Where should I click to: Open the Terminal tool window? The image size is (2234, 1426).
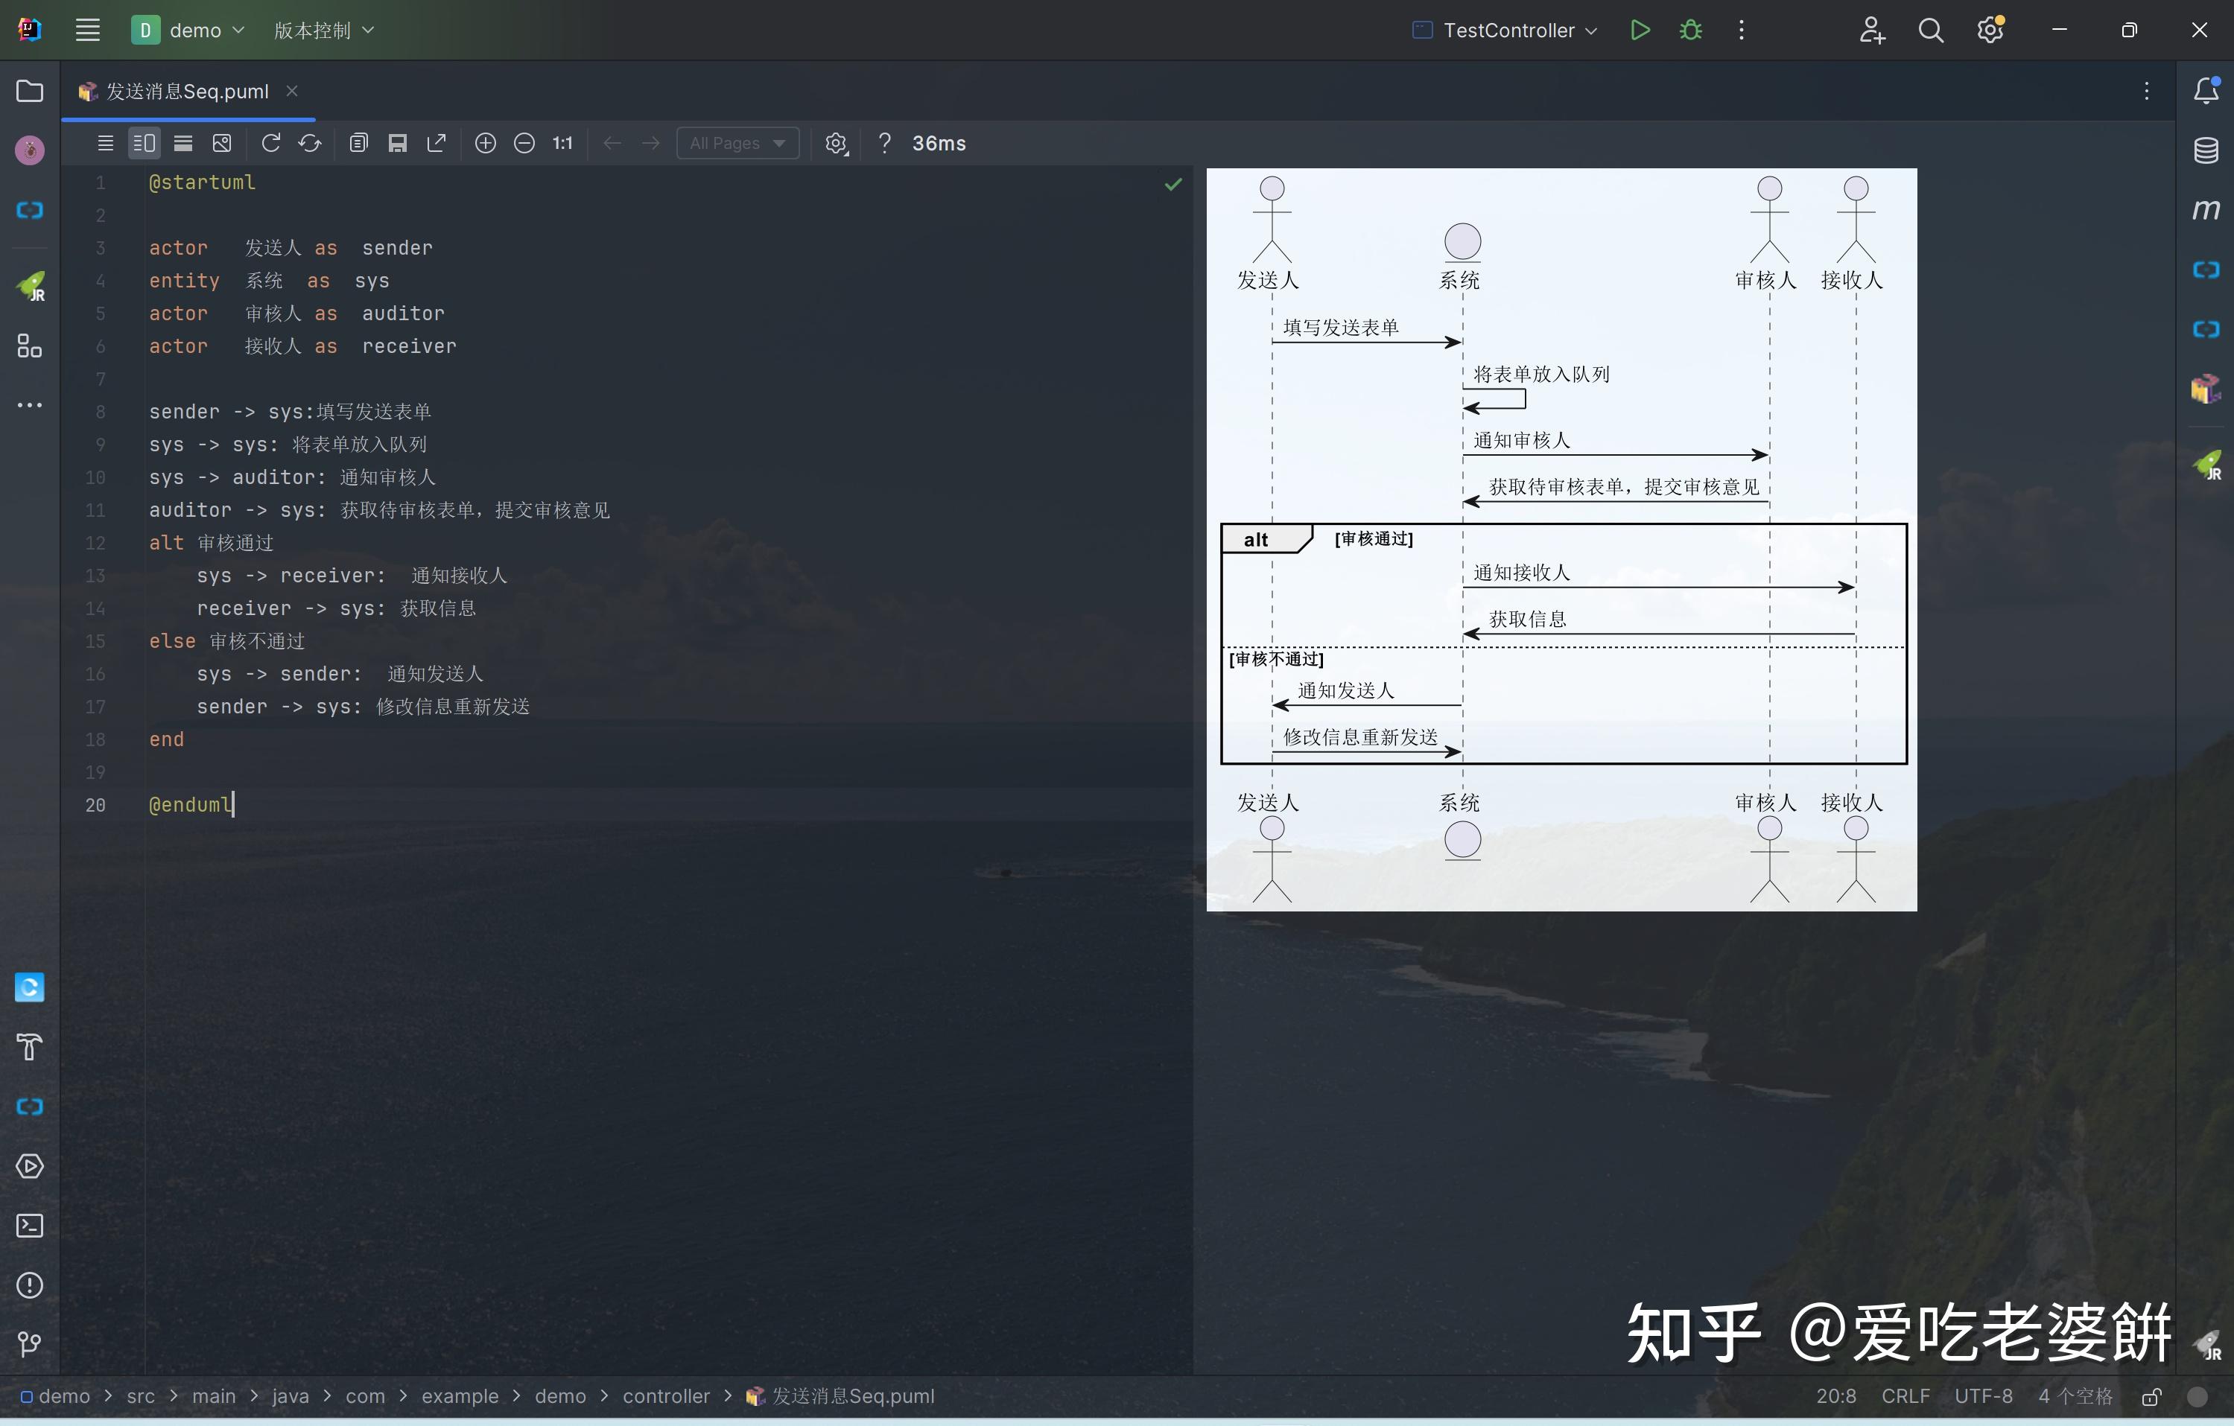pyautogui.click(x=29, y=1226)
